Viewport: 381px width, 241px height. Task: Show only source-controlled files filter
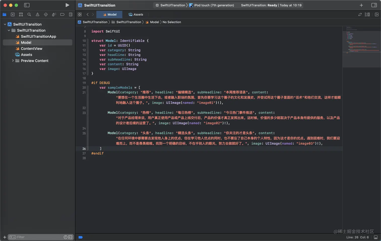[x=70, y=237]
